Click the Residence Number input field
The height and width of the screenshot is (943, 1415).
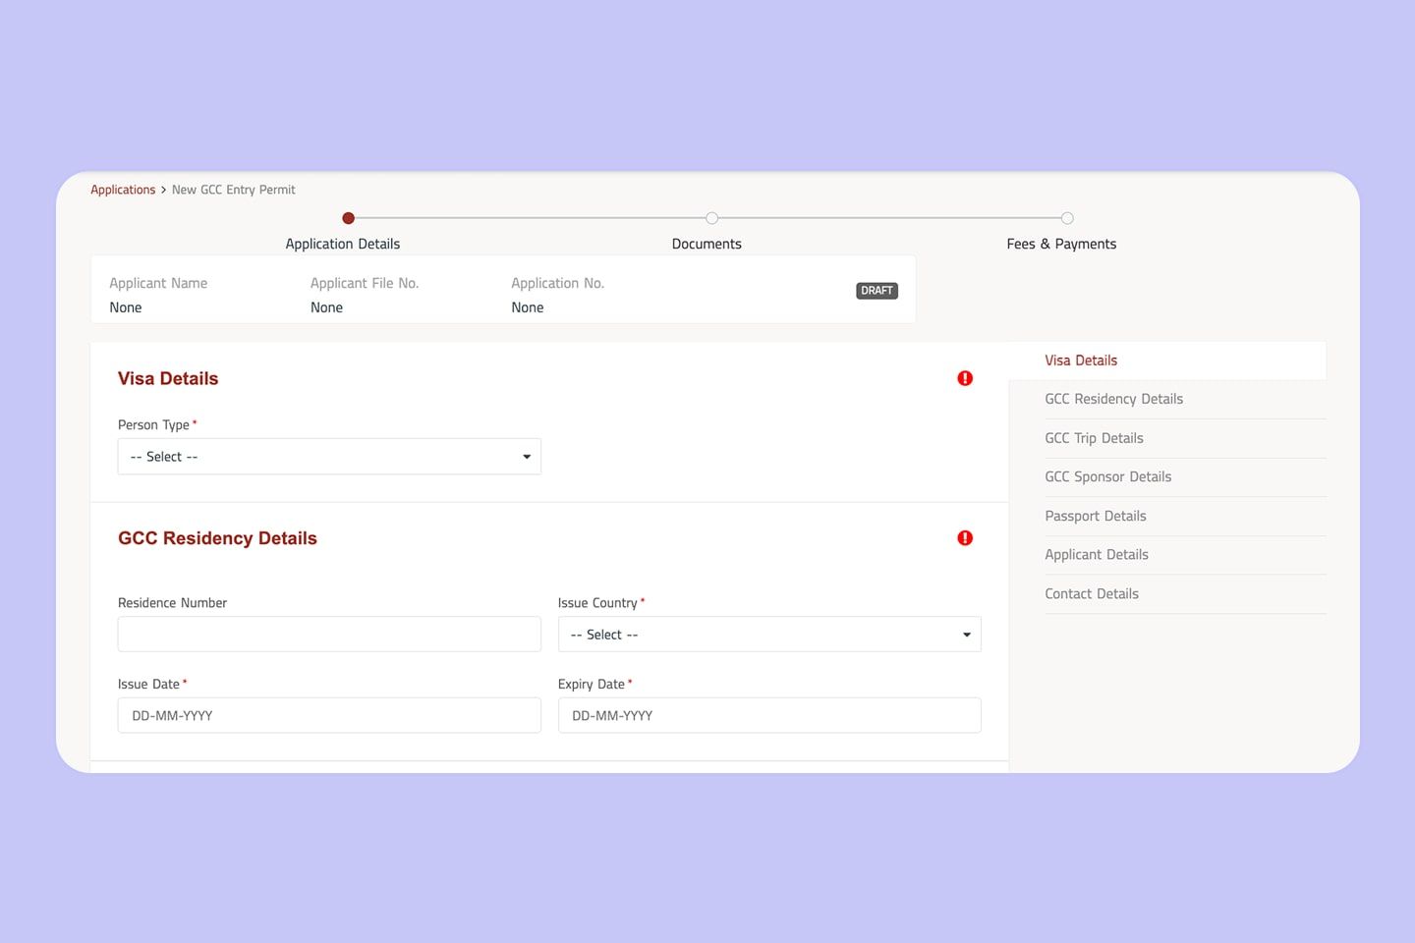329,635
